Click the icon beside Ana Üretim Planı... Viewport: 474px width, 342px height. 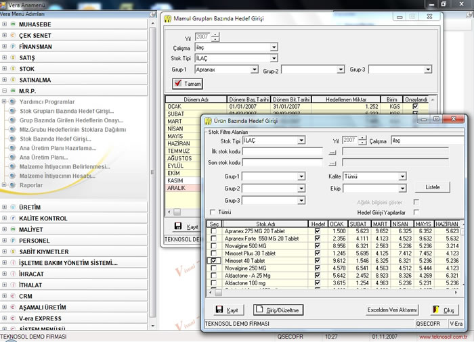[12, 157]
